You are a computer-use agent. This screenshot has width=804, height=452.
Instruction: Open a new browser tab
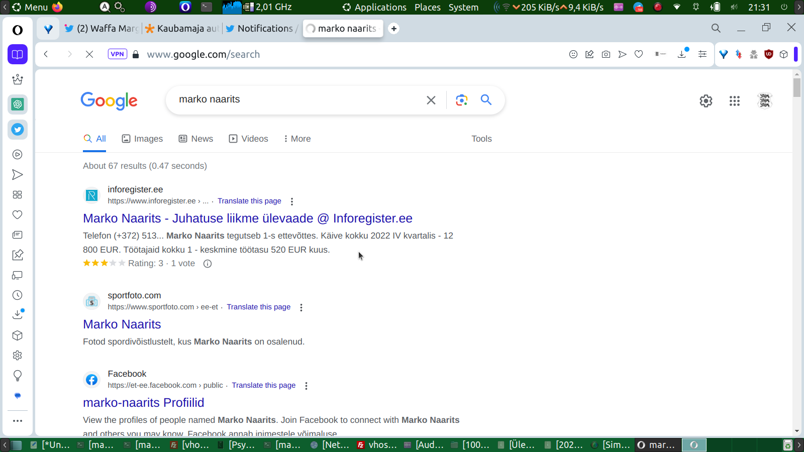click(394, 29)
